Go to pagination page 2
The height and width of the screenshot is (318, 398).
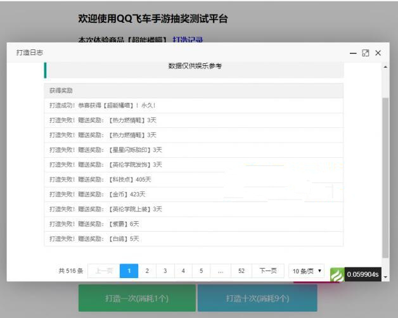(147, 270)
